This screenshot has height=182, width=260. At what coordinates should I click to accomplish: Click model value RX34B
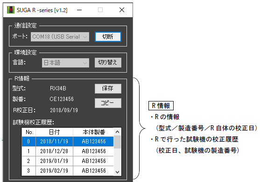[x=58, y=88]
